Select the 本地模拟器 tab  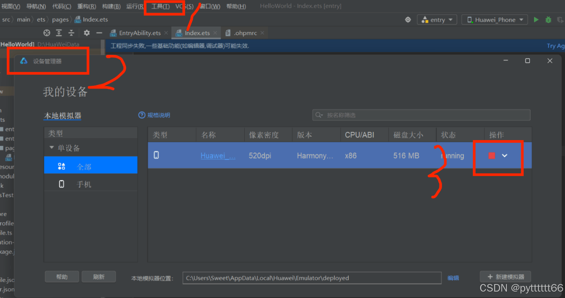pyautogui.click(x=63, y=116)
